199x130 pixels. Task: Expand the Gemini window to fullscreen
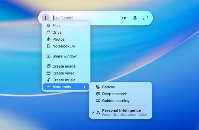pyautogui.click(x=145, y=18)
